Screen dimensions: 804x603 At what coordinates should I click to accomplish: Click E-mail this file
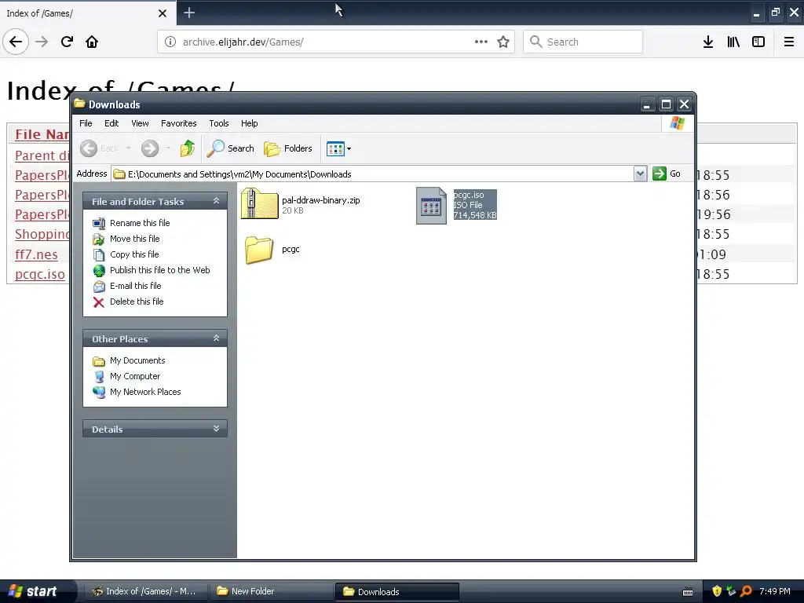[135, 286]
